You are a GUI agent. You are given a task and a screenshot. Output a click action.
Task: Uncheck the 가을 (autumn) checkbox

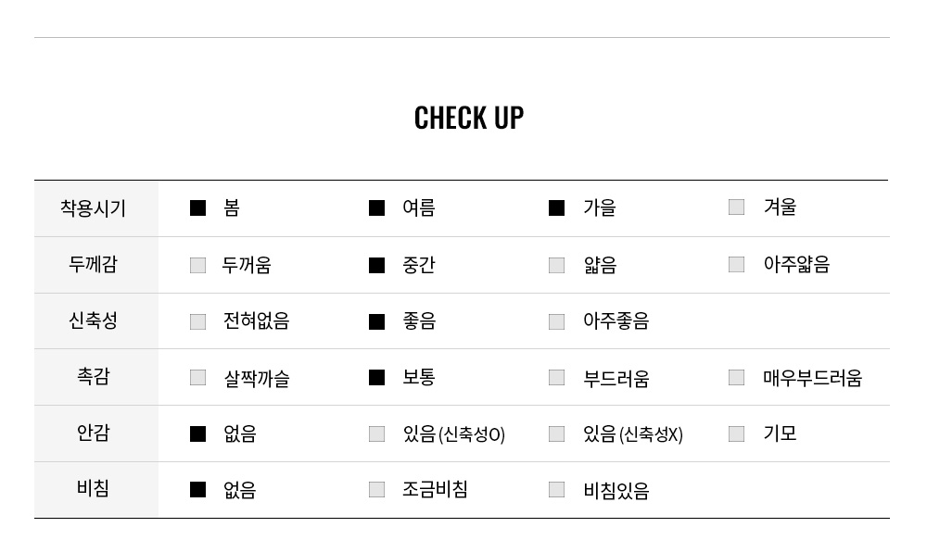(x=556, y=208)
